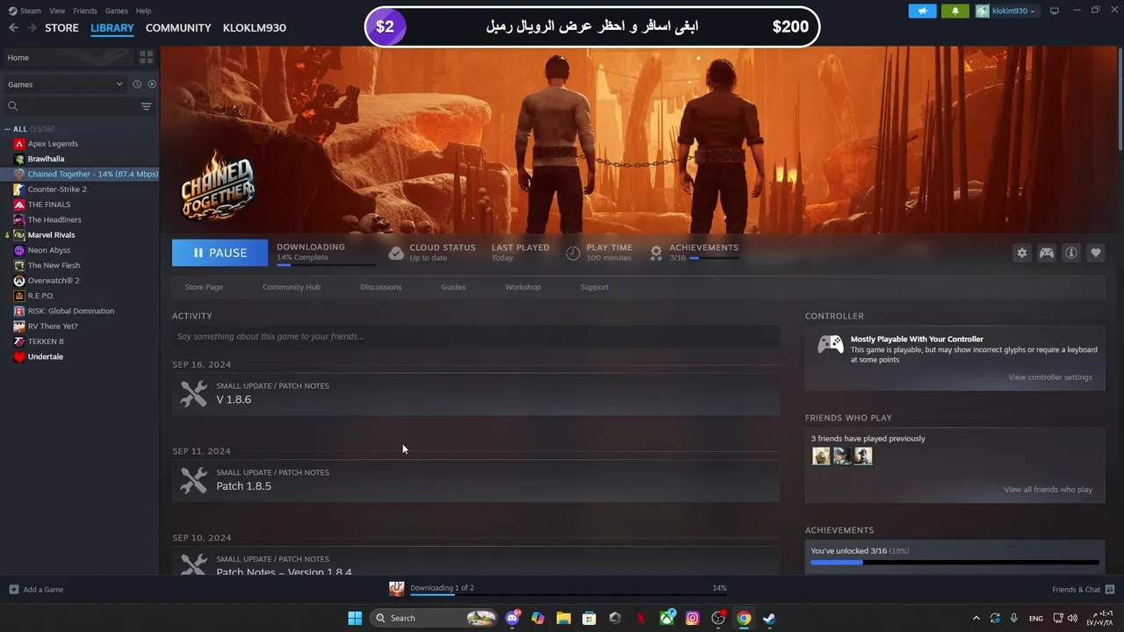The image size is (1124, 632).
Task: Click View controller settings link
Action: click(1050, 377)
